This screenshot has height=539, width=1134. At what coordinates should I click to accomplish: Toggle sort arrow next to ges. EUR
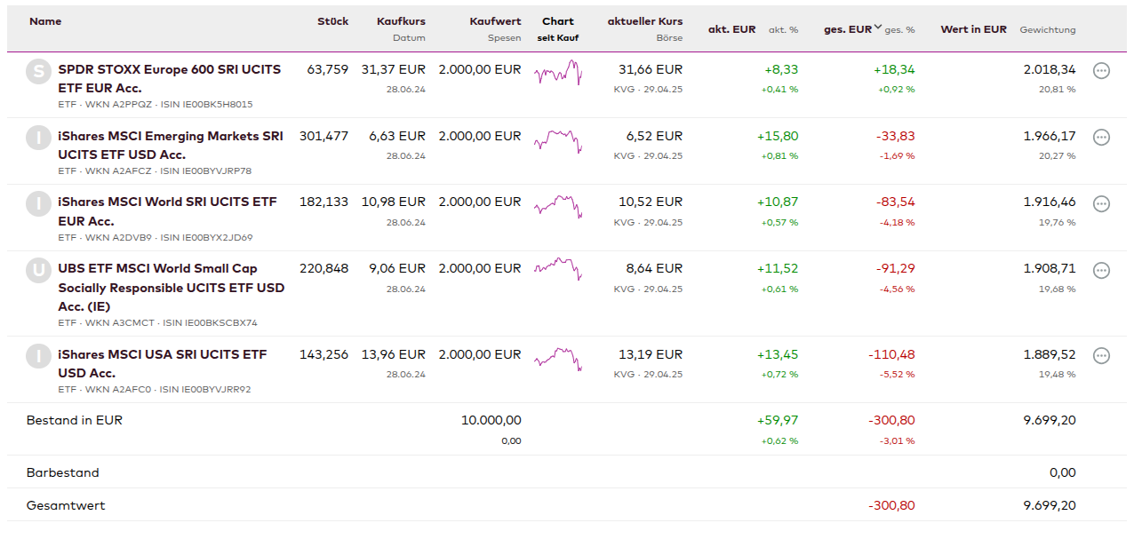(878, 28)
